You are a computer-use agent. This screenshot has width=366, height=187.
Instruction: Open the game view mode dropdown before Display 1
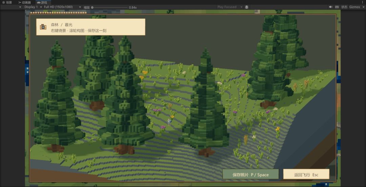click(x=12, y=7)
